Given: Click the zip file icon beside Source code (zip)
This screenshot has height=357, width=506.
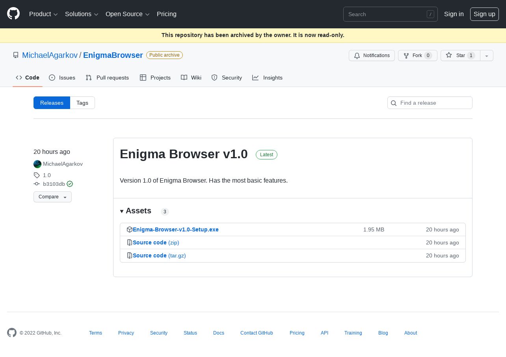Looking at the screenshot, I should click(130, 242).
